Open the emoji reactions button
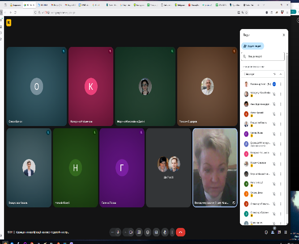 [148, 232]
